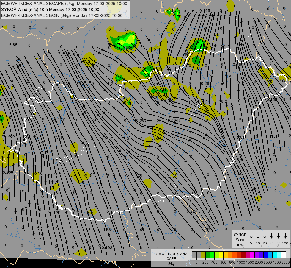Click the 0.268 value on map

point(8,172)
